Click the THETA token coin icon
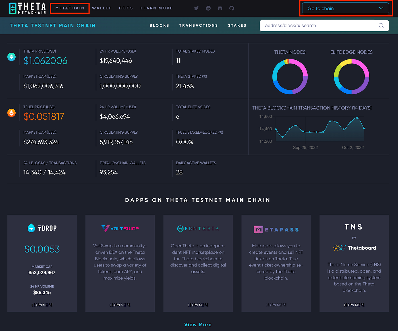Viewport: 398px width, 331px height. point(11,57)
